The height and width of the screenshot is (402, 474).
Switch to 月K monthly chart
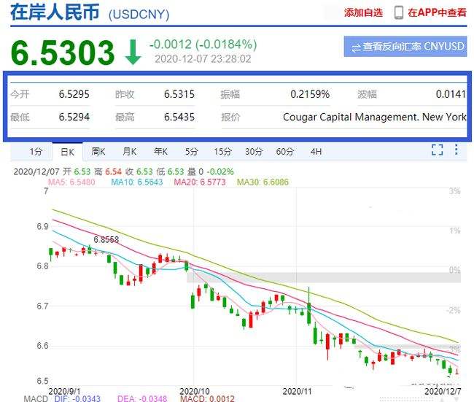tap(130, 152)
